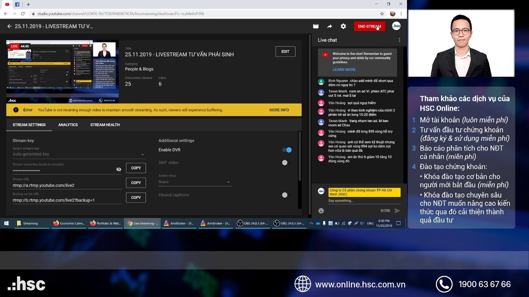Click the Stream URL text field
This screenshot has width=529, height=297.
point(67,185)
